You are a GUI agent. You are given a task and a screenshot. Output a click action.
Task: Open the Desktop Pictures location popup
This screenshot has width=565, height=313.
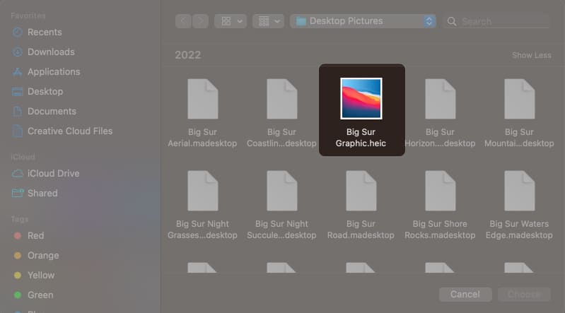[x=363, y=21]
